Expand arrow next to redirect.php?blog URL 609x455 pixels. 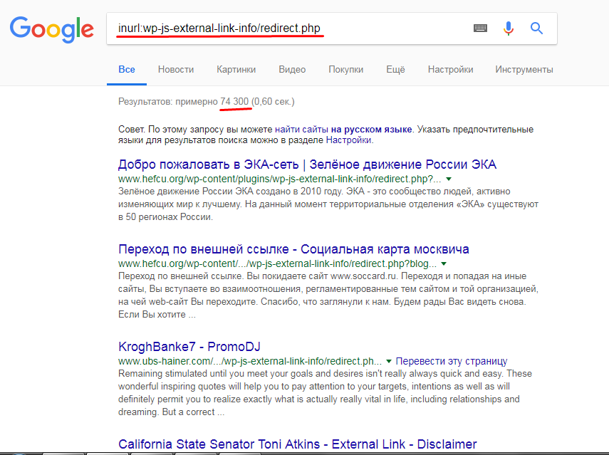point(444,263)
